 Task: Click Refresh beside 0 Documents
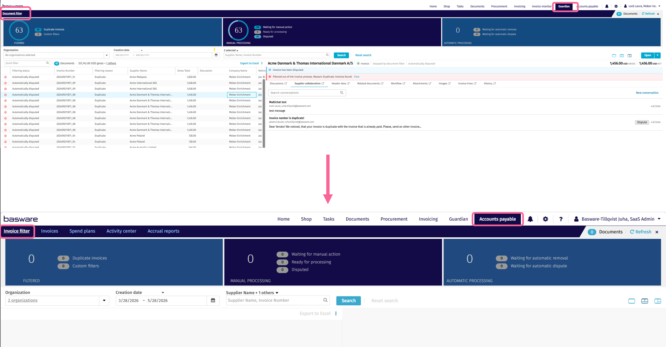(640, 232)
